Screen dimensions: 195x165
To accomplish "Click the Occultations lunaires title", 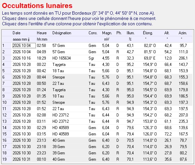I will click(37, 6).
